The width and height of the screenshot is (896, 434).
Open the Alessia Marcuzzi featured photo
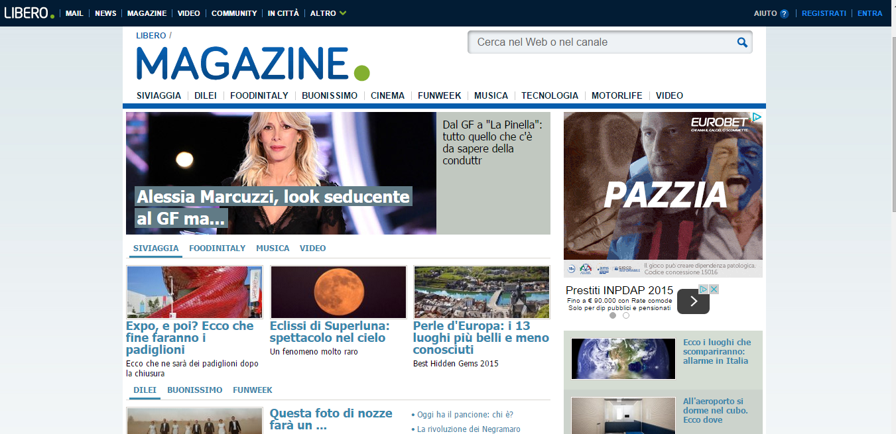pos(281,173)
